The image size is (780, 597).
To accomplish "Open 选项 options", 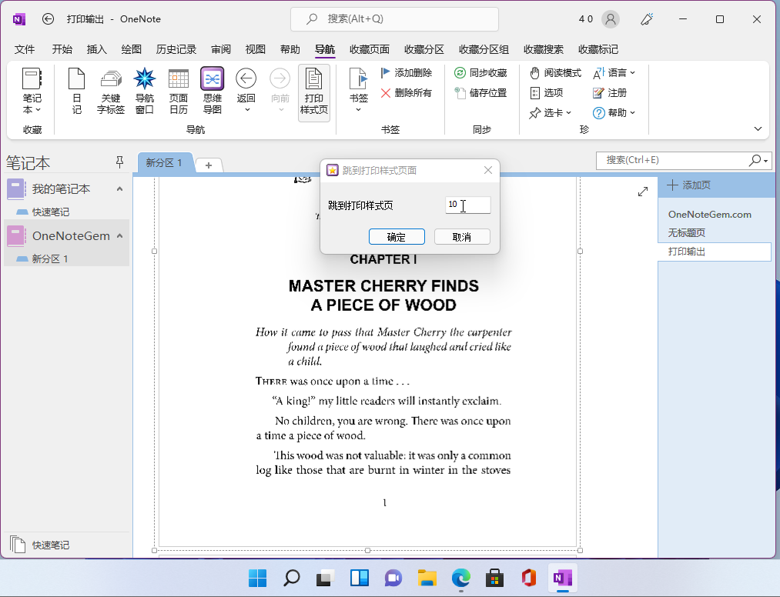I will 546,93.
